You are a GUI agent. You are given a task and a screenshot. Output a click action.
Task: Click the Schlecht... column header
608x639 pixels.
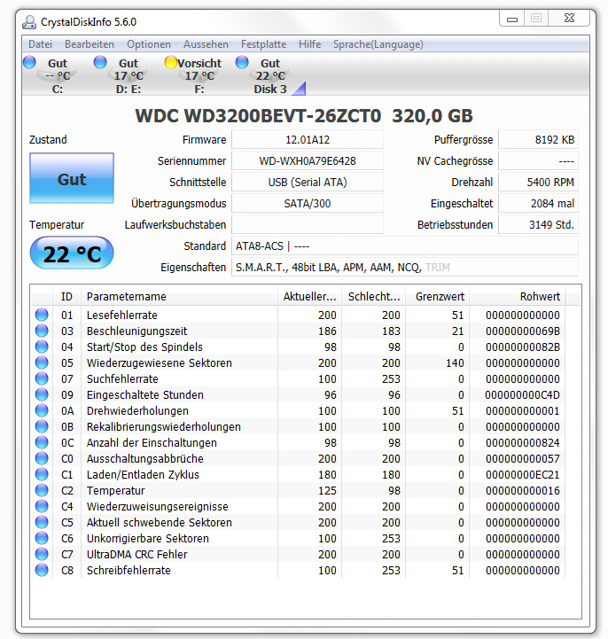[374, 296]
